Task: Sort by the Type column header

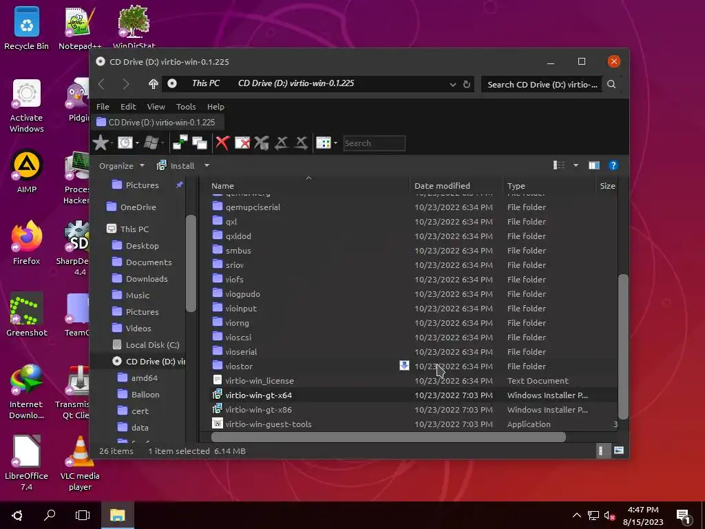Action: coord(549,185)
